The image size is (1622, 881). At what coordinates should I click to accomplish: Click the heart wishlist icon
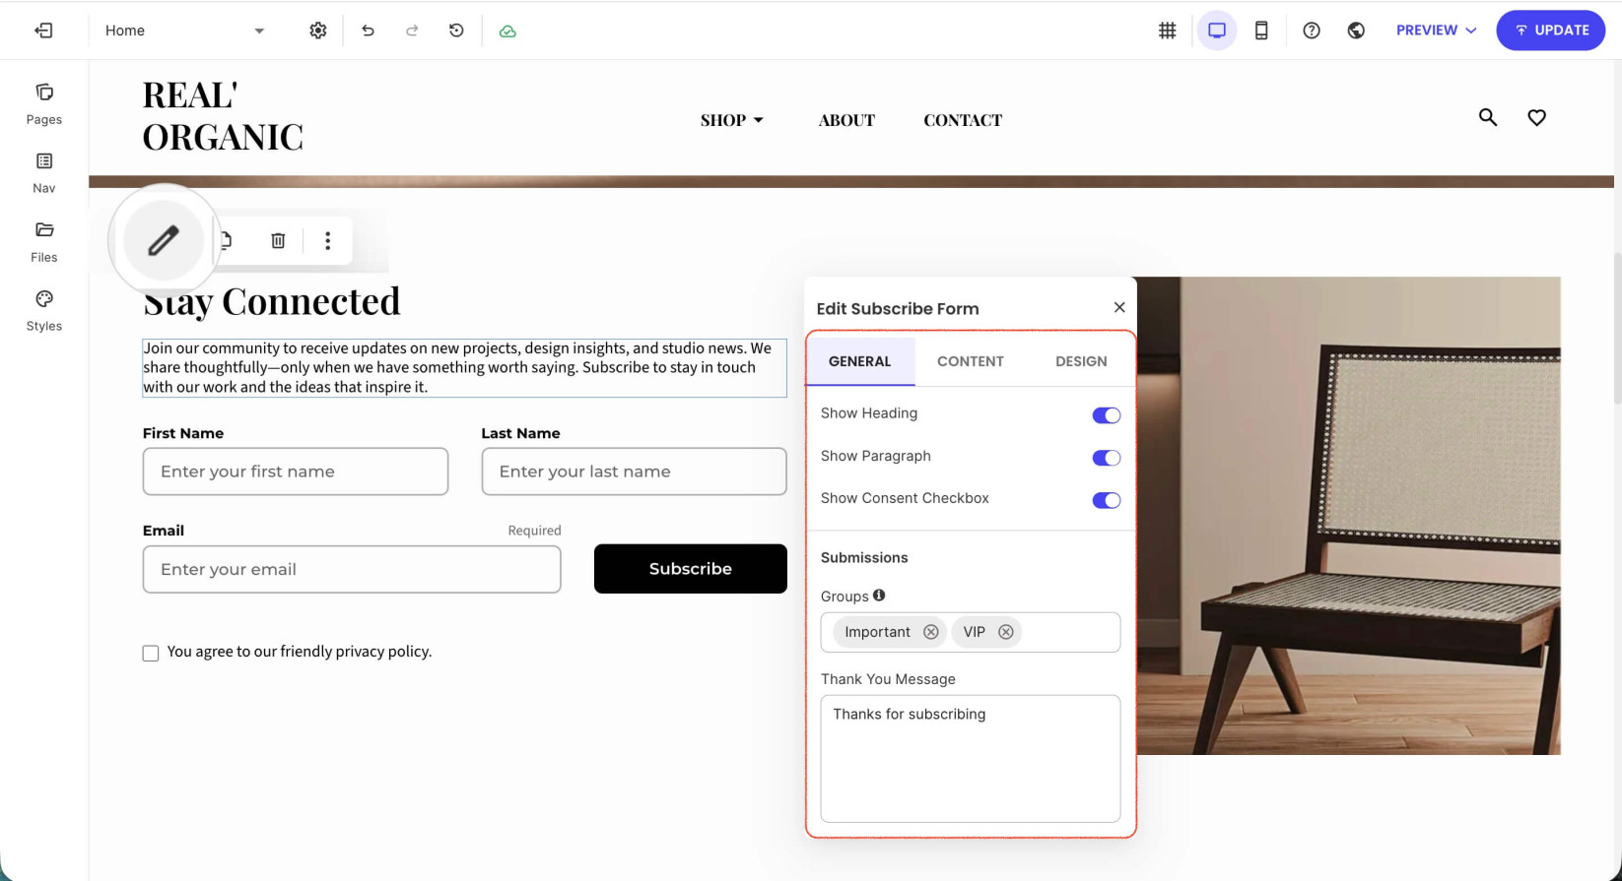coord(1536,117)
